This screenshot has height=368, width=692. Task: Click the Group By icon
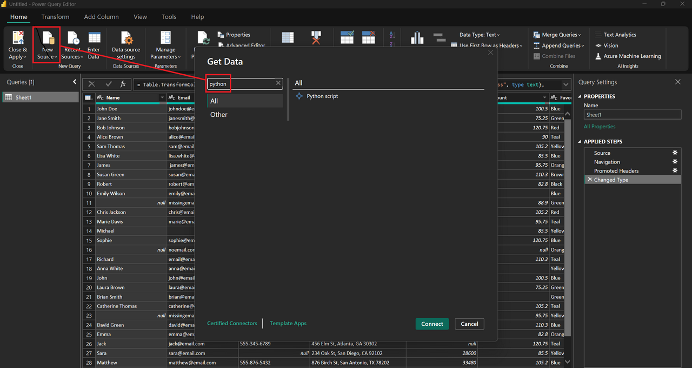pyautogui.click(x=440, y=37)
